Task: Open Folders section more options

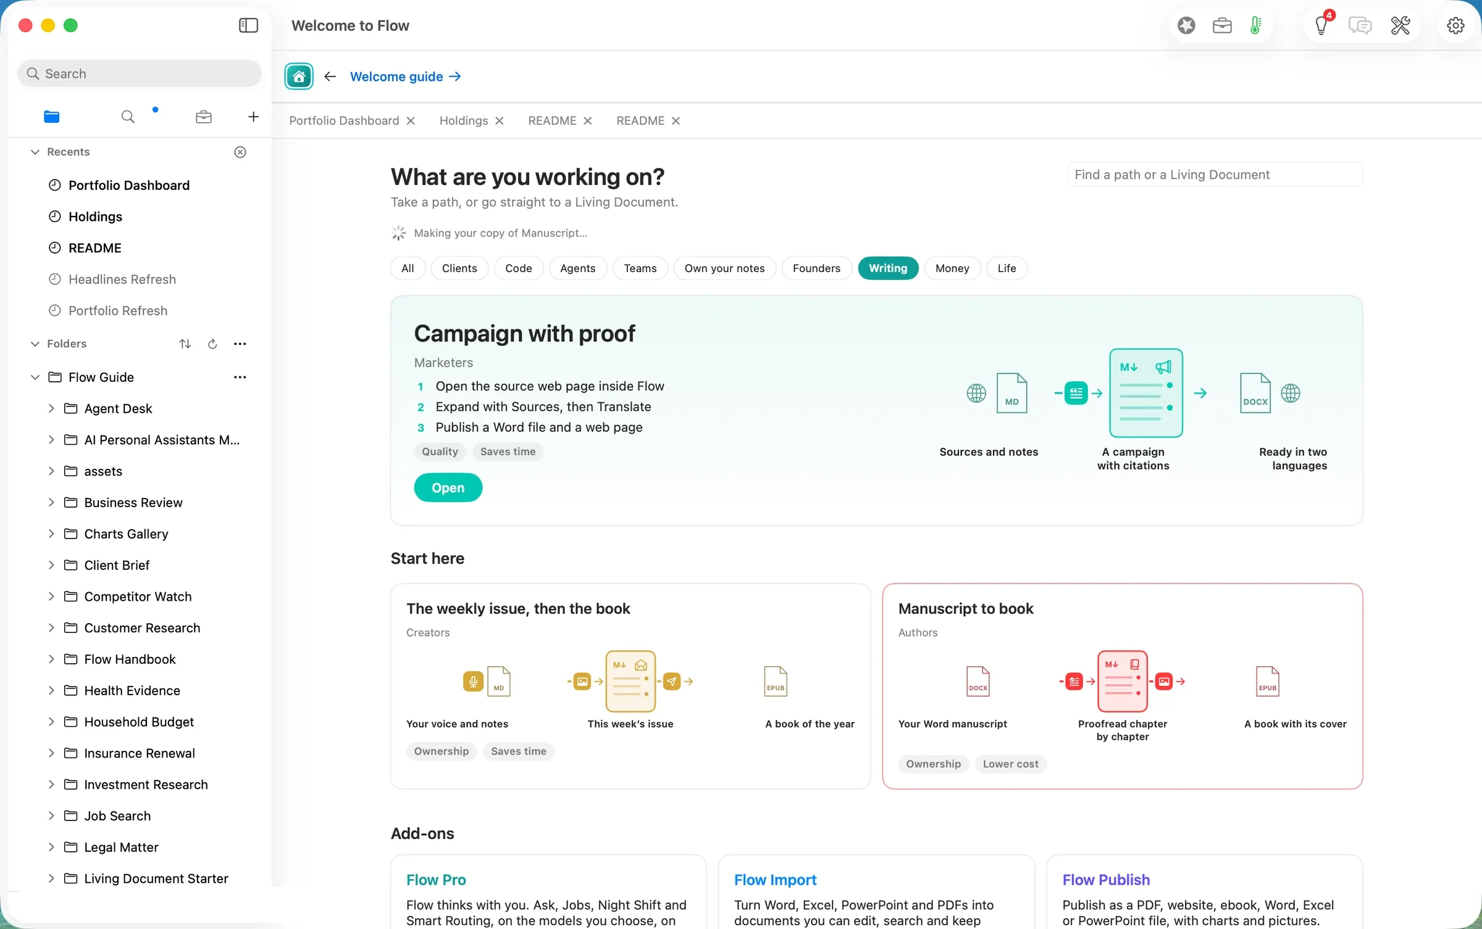Action: [240, 344]
